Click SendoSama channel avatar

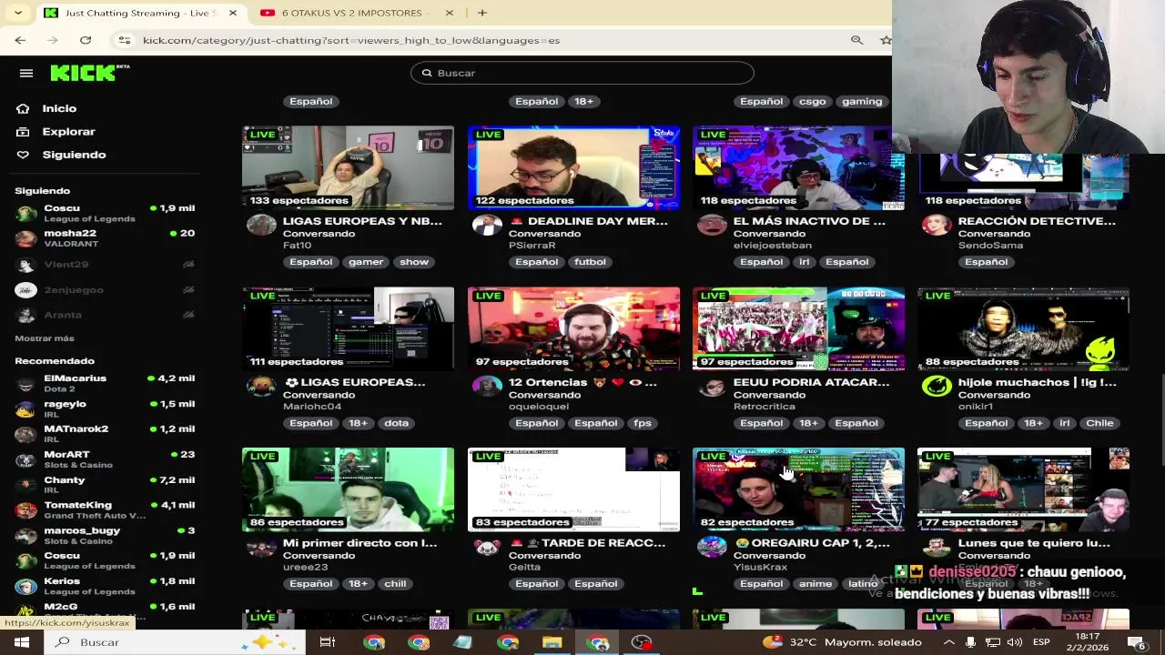(x=937, y=226)
